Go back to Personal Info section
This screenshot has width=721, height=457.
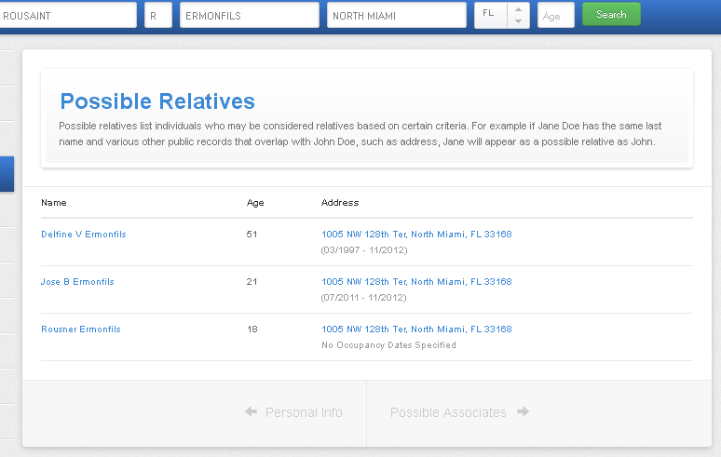coord(303,412)
